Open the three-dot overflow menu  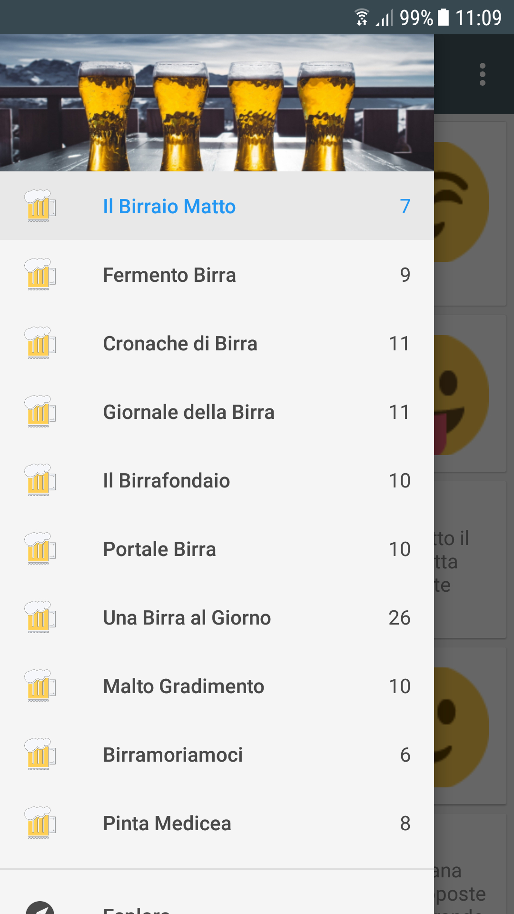click(x=483, y=74)
